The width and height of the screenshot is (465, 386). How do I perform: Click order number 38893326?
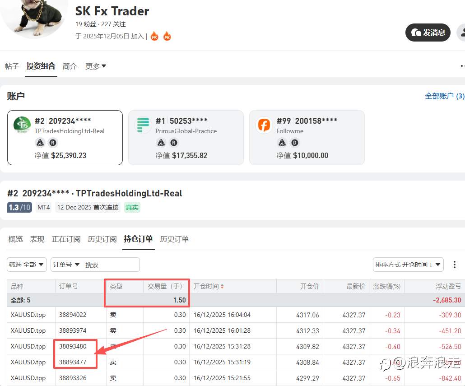coord(73,378)
